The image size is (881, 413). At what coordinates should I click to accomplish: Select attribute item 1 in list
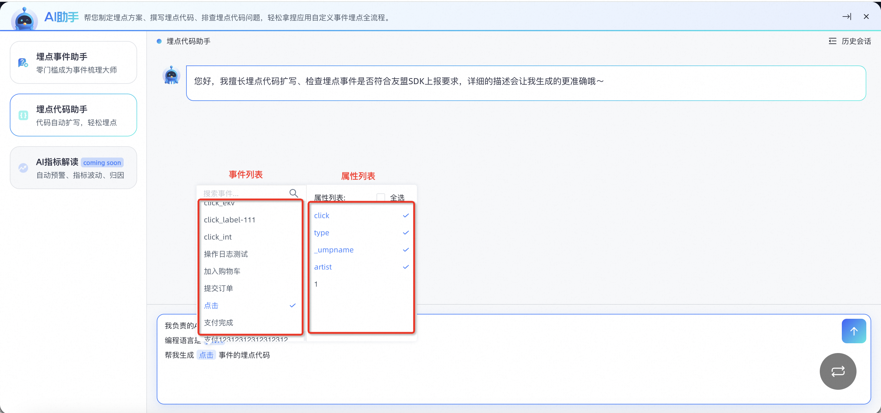point(316,284)
